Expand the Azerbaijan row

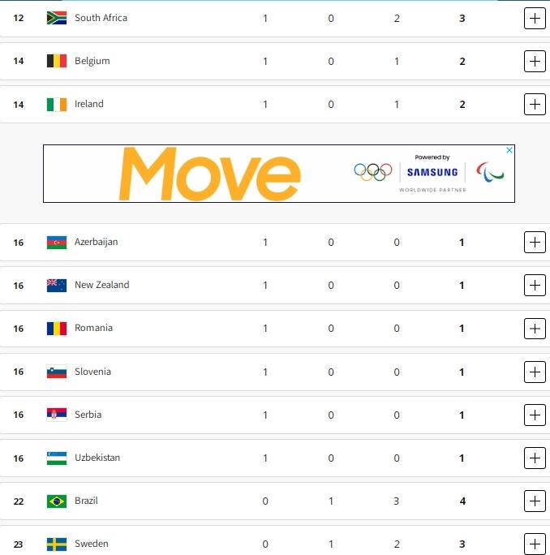(535, 242)
